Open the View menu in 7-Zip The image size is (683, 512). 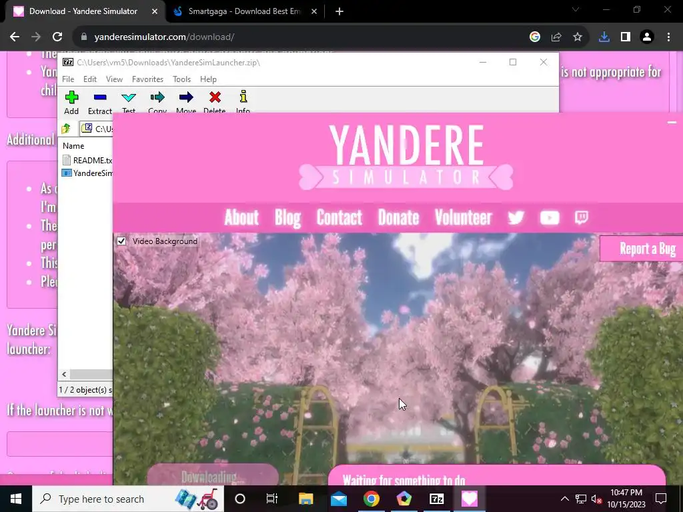pyautogui.click(x=114, y=79)
